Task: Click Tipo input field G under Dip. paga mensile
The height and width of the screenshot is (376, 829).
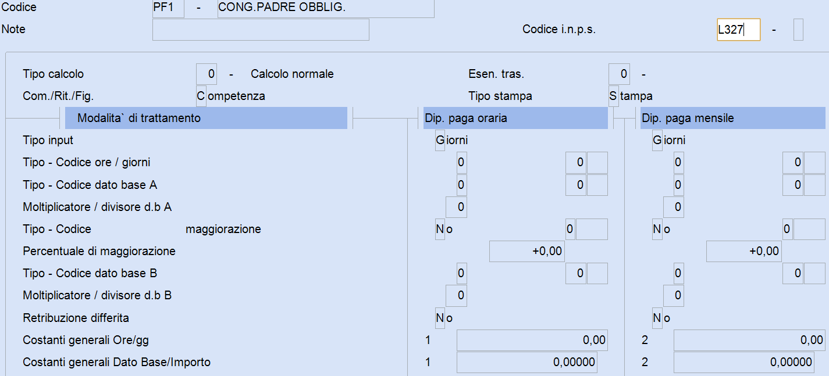Action: click(657, 140)
